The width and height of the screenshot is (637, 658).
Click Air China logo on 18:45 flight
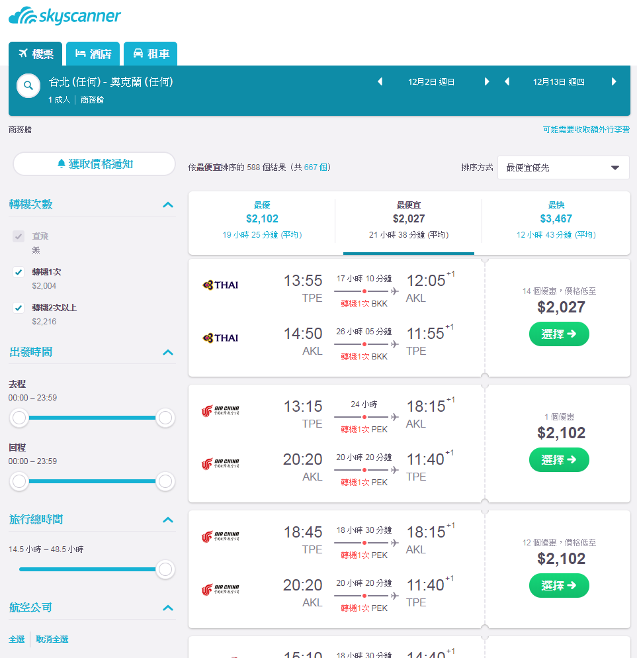220,536
